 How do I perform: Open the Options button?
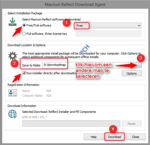click(132, 73)
